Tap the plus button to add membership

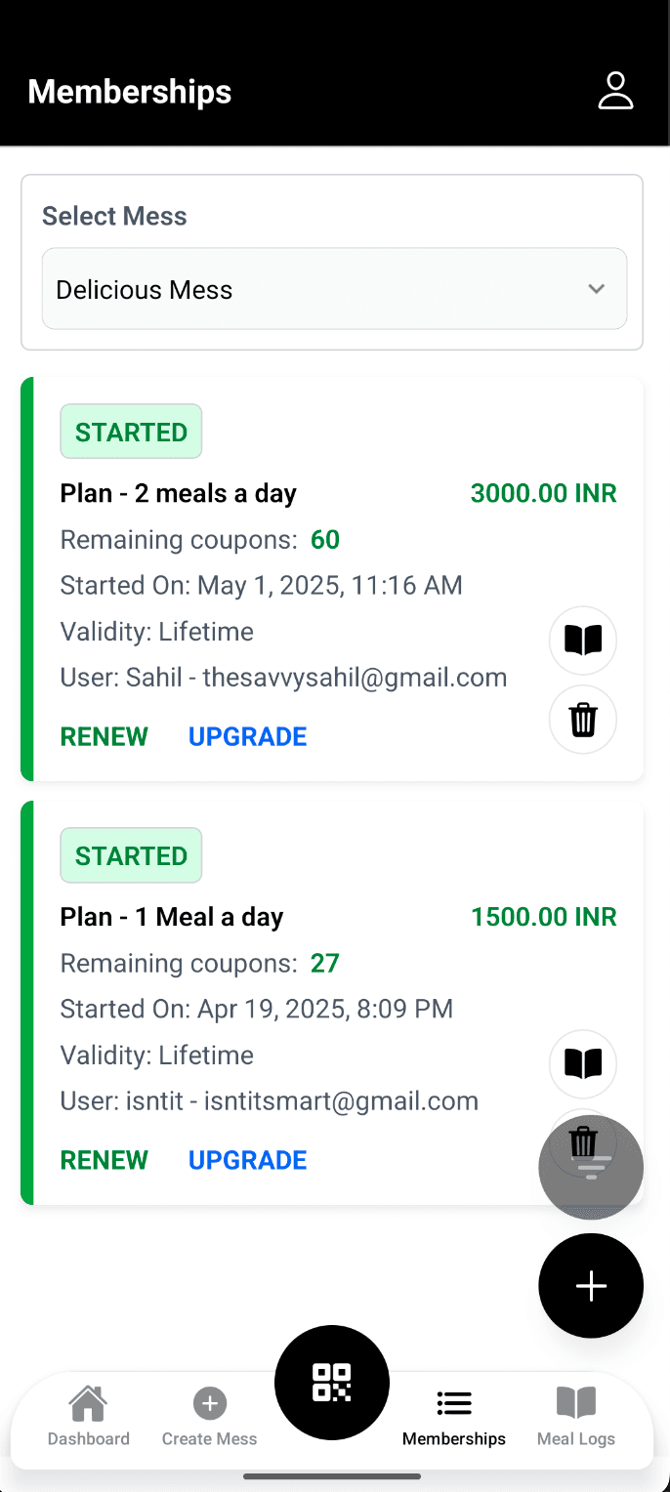coord(591,1286)
